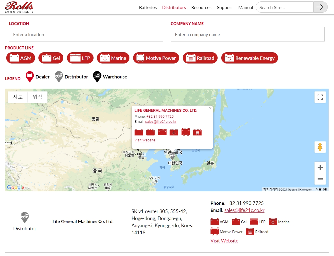Click the black Warehouse legend pin

pos(97,76)
